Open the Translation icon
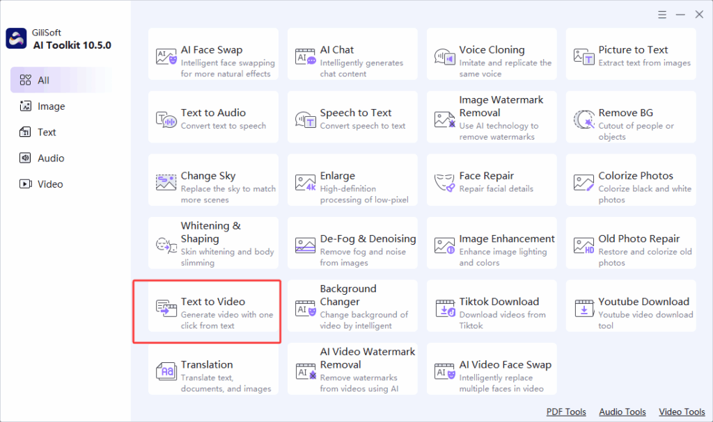This screenshot has height=422, width=713. [x=166, y=371]
